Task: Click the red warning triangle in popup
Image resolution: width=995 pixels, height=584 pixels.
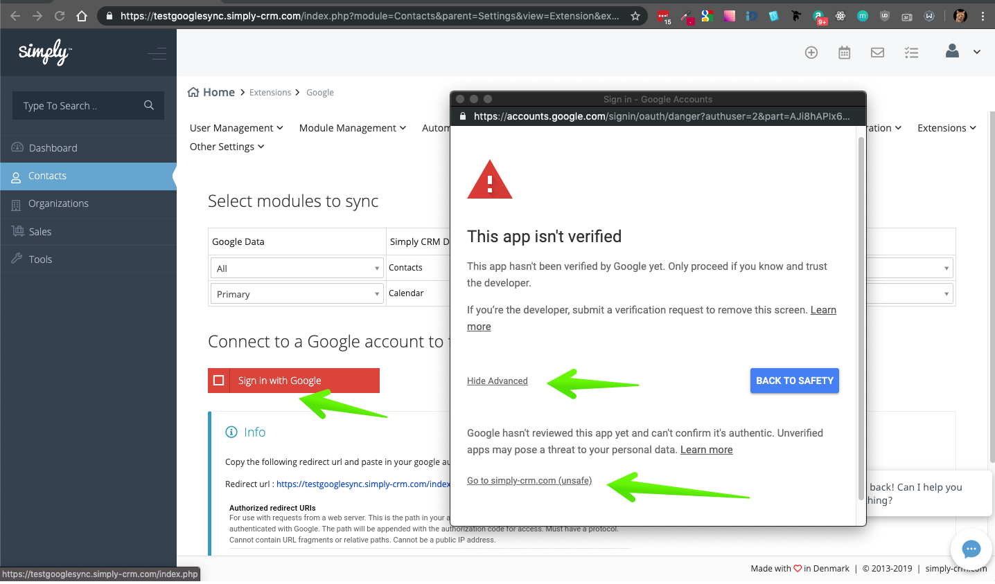Action: tap(490, 180)
